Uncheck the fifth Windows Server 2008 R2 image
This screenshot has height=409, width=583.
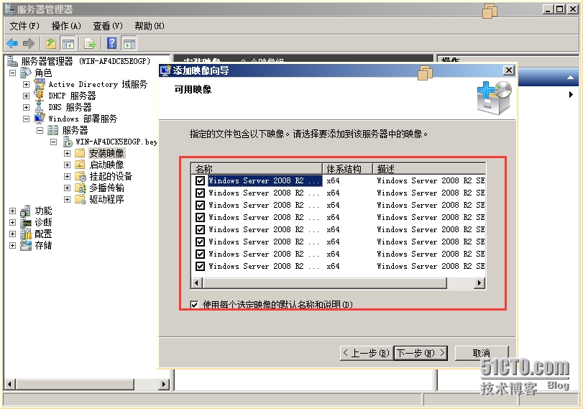(200, 230)
